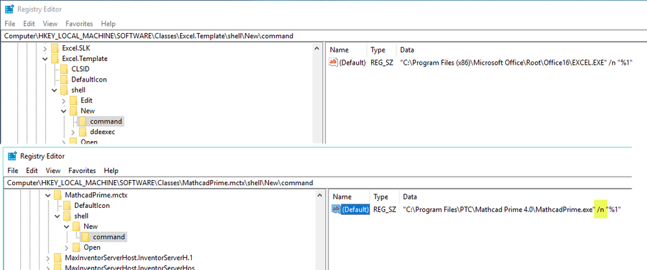Select MaxInventorServerHost.InventorServerH.1 folder icon
The width and height of the screenshot is (647, 270).
tap(58, 258)
